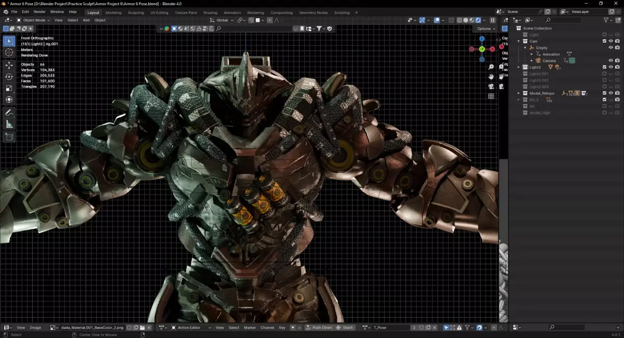Select the Rotate tool
Viewport: 624px width, 338px height.
(9, 76)
